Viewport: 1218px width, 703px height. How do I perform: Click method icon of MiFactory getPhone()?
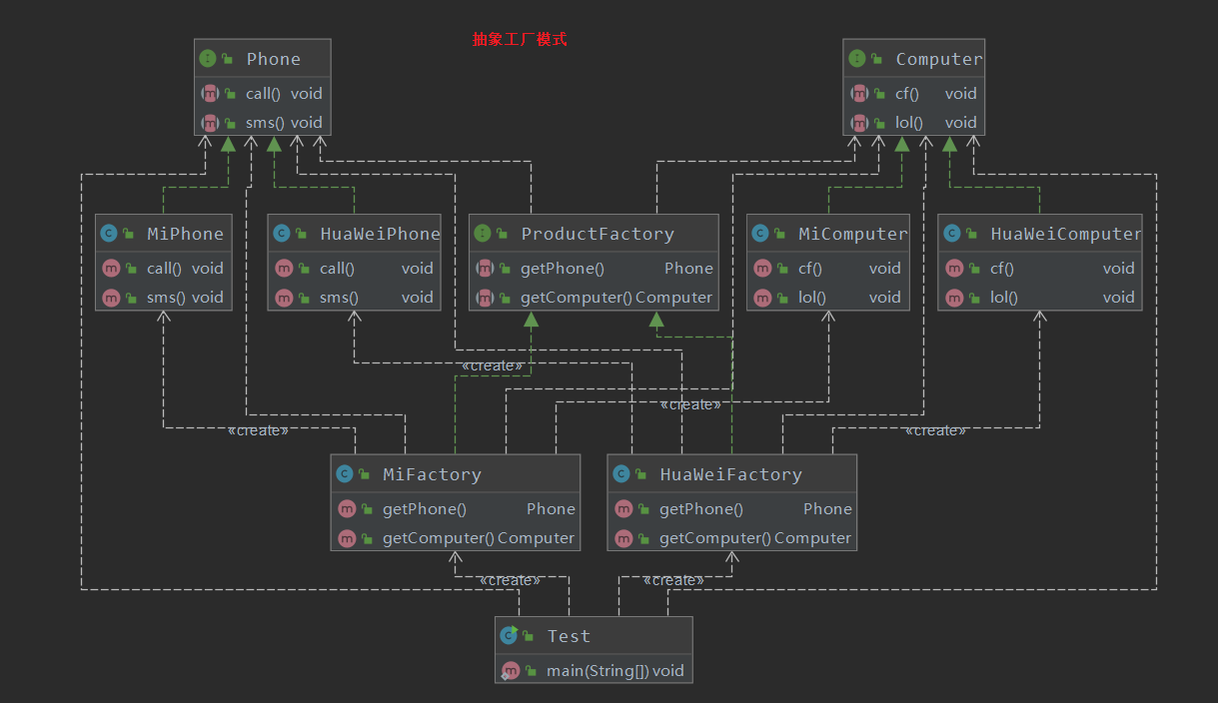tap(347, 508)
